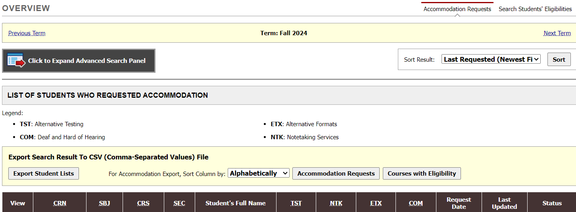Click the SBJ column header
576x212 pixels.
tap(105, 203)
